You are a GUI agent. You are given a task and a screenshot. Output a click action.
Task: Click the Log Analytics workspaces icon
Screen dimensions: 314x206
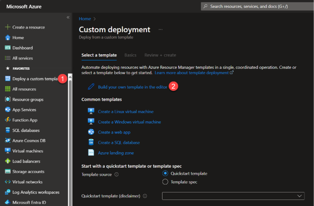(x=7, y=192)
